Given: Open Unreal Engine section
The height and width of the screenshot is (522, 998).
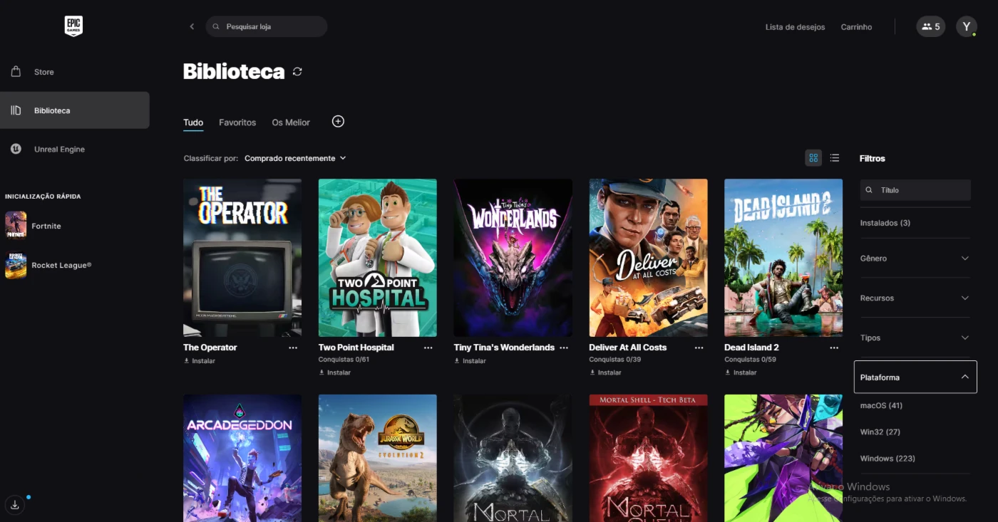Looking at the screenshot, I should tap(74, 150).
